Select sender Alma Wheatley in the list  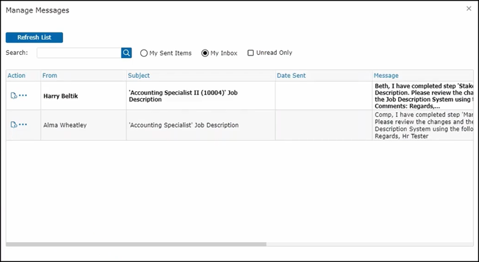pos(65,125)
